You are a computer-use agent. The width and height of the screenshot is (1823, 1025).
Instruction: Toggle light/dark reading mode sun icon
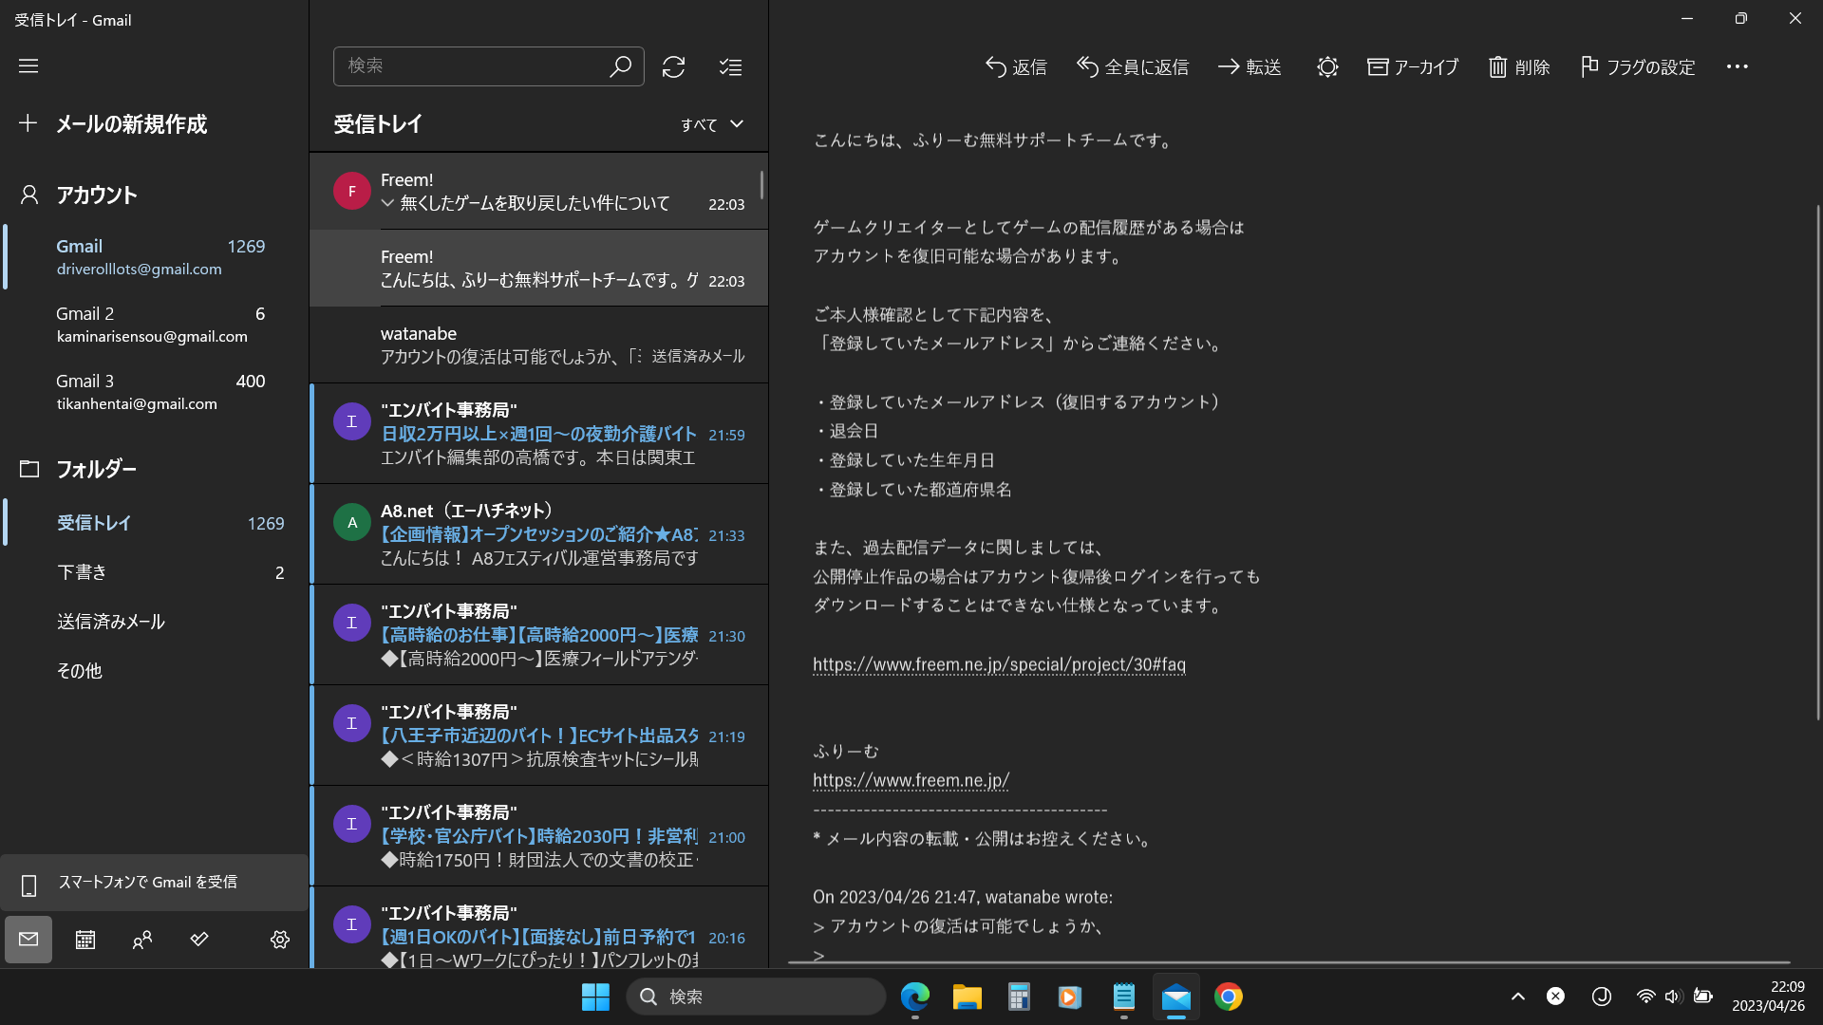[1327, 66]
